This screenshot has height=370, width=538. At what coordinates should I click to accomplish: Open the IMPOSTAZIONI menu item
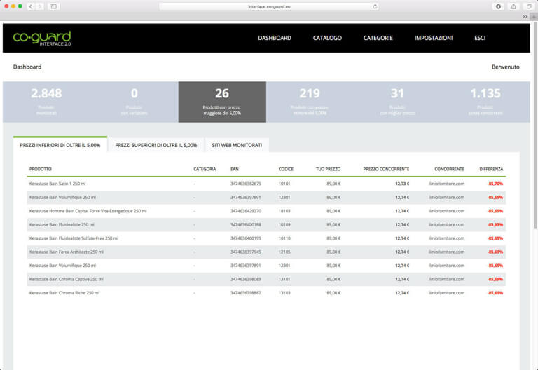[434, 38]
